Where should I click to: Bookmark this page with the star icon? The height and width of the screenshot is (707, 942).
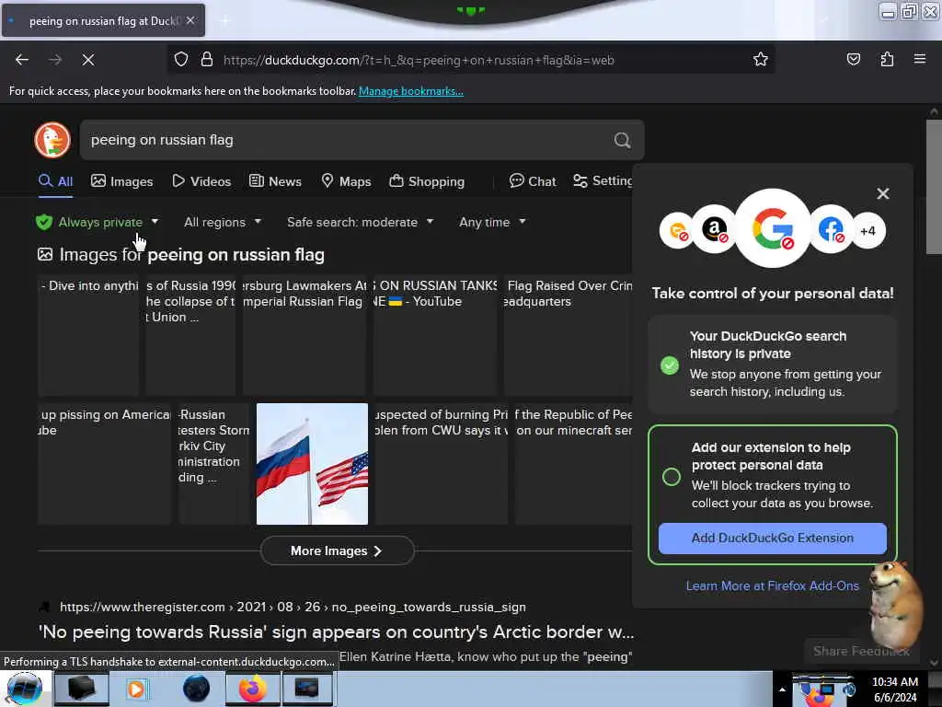click(x=761, y=60)
